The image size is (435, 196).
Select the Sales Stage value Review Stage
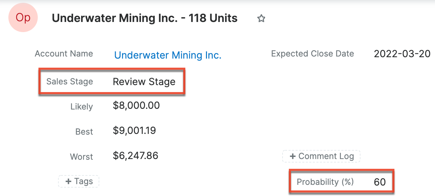[144, 82]
